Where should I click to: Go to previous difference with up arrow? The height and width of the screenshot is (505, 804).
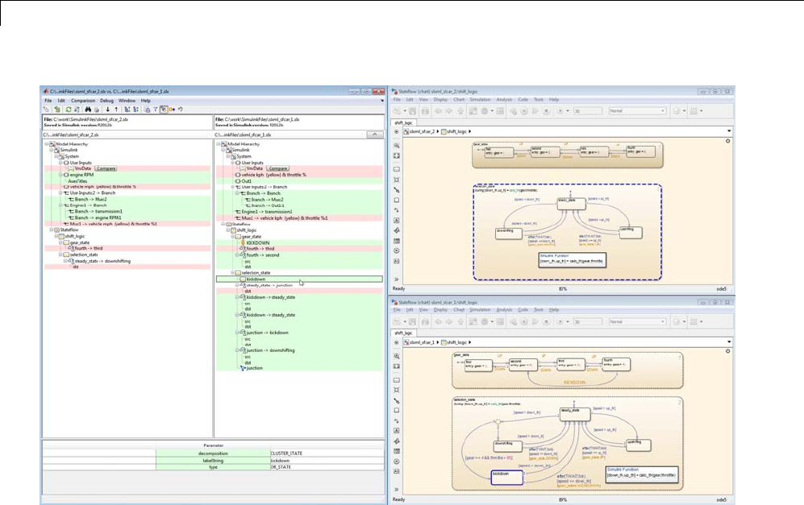tap(116, 109)
